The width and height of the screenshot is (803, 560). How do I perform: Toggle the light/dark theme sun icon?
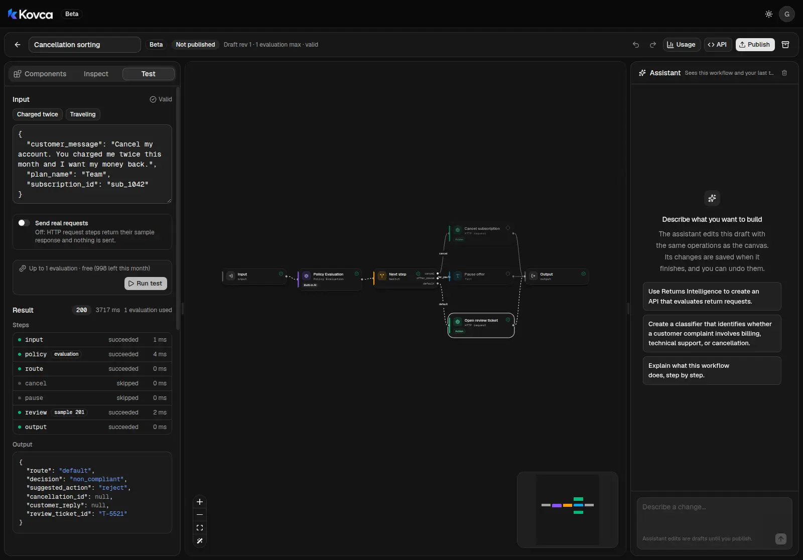tap(768, 14)
